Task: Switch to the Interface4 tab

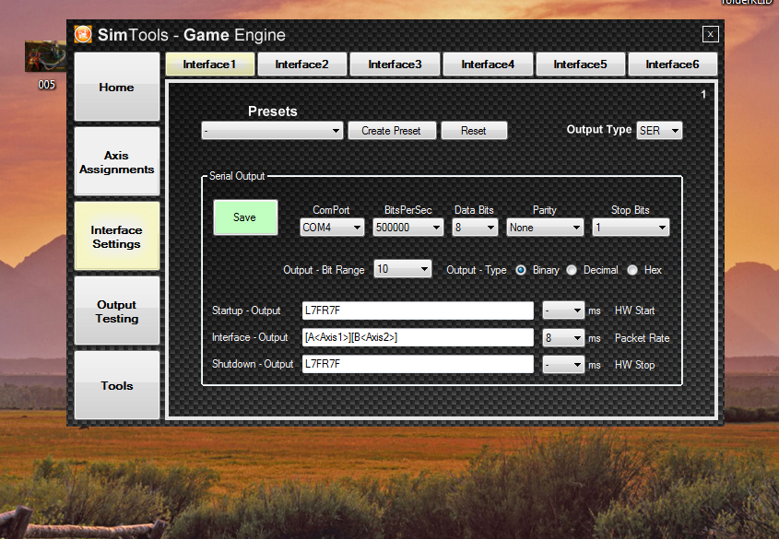Action: click(488, 64)
